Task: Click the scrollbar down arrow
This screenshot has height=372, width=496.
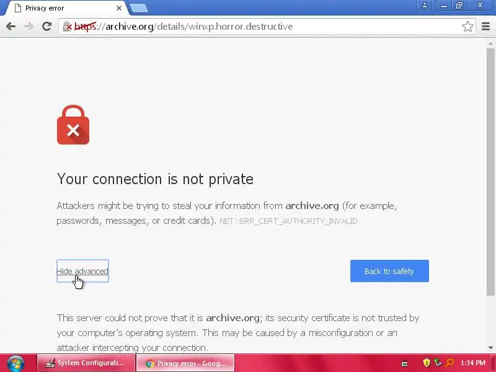Action: click(490, 348)
